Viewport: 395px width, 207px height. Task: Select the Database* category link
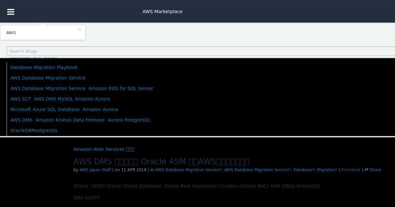point(304,170)
